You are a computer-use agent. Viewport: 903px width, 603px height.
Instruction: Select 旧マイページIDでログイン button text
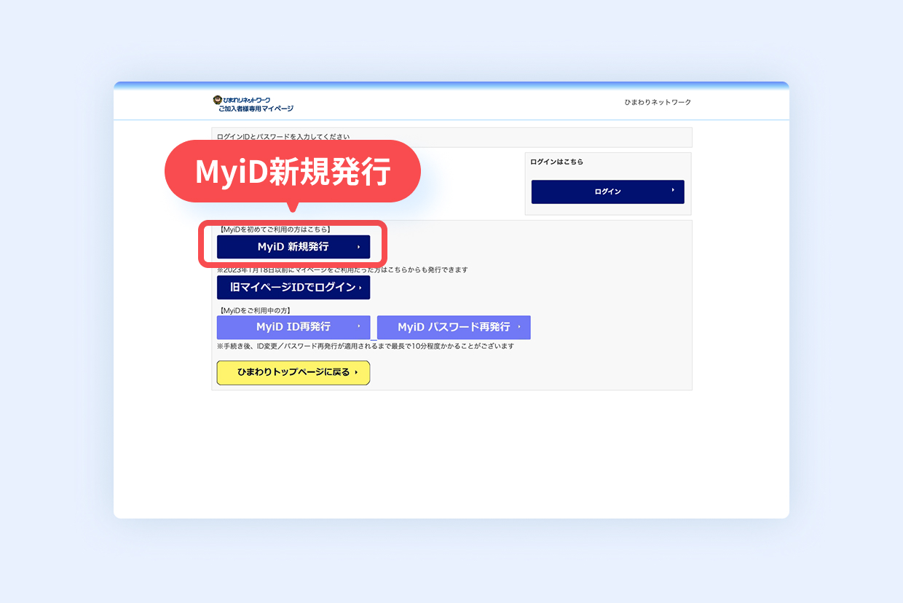pyautogui.click(x=293, y=288)
